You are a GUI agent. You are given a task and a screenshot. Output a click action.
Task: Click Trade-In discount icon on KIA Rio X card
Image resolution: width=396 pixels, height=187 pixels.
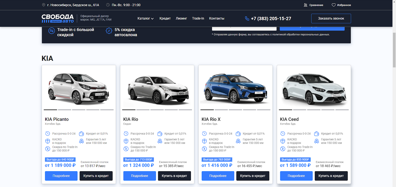pyautogui.click(x=204, y=149)
